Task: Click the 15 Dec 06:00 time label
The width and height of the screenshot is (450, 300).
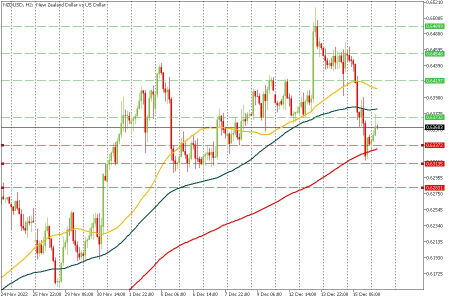Action: click(x=366, y=294)
